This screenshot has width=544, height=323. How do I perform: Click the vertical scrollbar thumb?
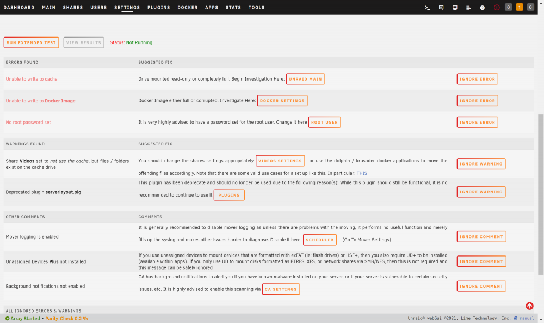pyautogui.click(x=541, y=194)
